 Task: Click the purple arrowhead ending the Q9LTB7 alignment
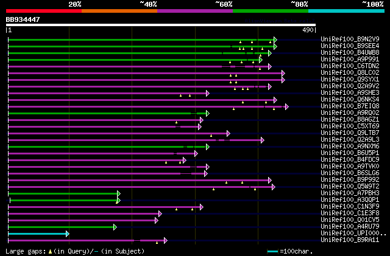229,134
